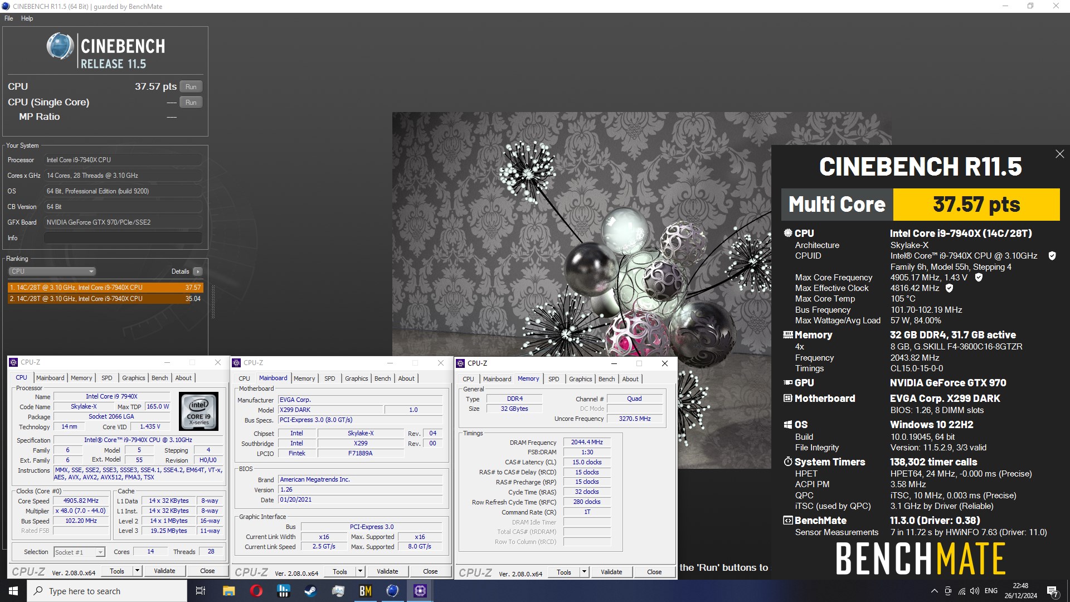Click the shield after Max Effective Clock value
Viewport: 1070px width, 602px height.
point(950,288)
